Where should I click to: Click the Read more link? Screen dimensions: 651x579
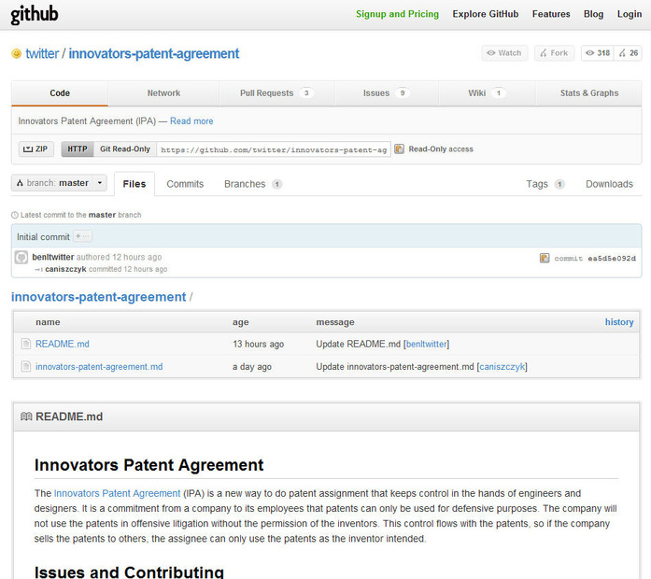191,121
